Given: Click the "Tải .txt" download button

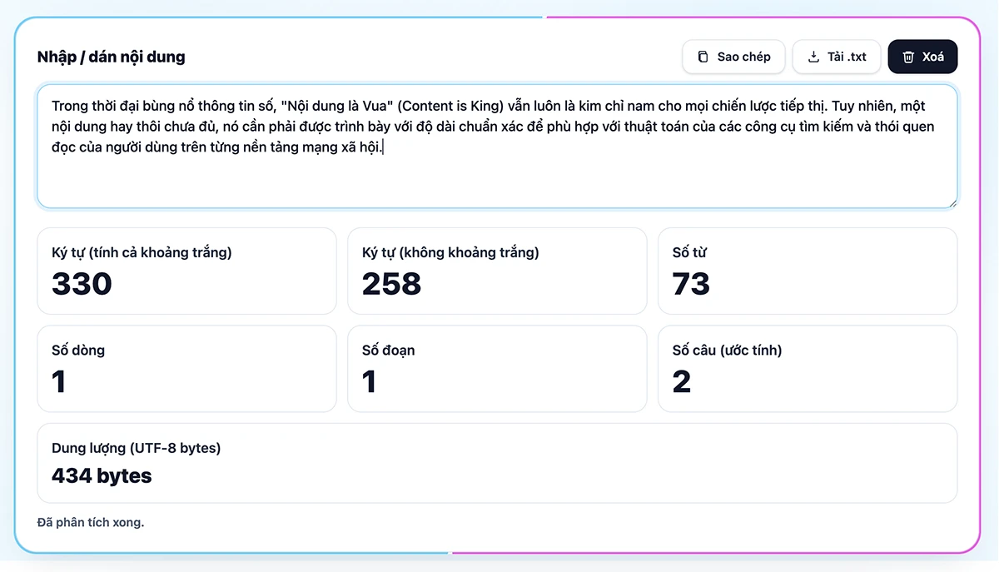Looking at the screenshot, I should (x=836, y=56).
